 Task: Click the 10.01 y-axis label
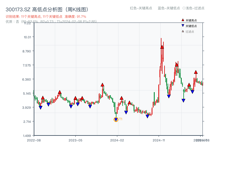click(x=27, y=37)
